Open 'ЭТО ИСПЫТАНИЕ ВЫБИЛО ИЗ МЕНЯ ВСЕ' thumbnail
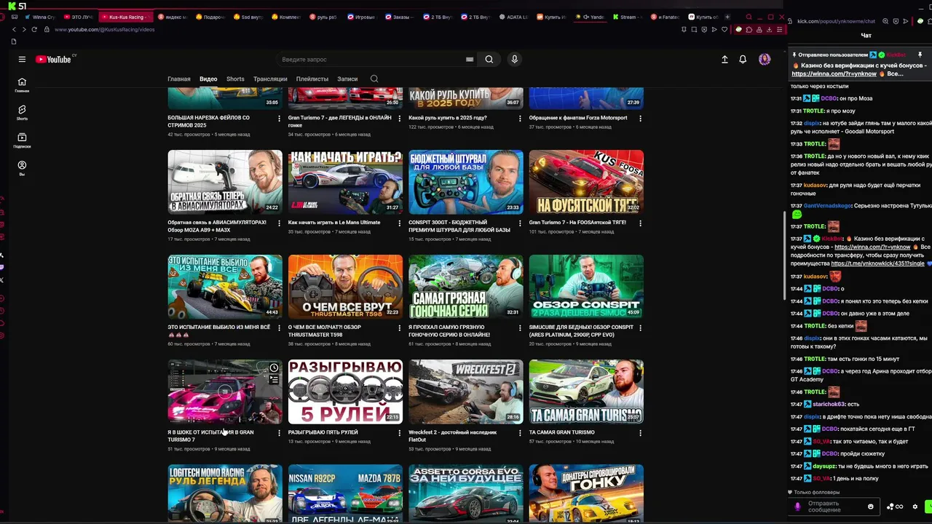Screen dimensions: 932x524 (x=225, y=287)
